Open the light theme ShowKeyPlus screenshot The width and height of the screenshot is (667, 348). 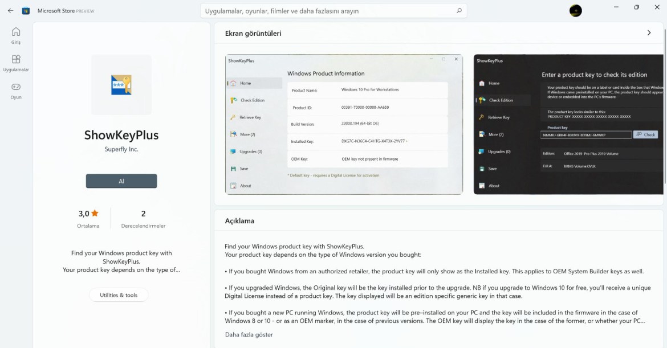point(344,124)
